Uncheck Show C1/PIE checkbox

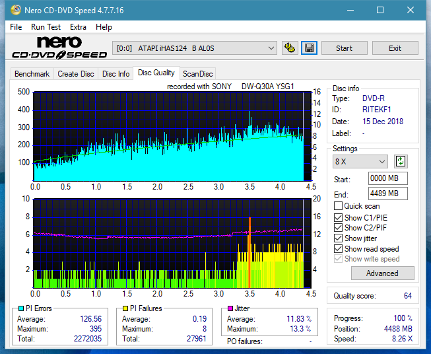[x=338, y=217]
